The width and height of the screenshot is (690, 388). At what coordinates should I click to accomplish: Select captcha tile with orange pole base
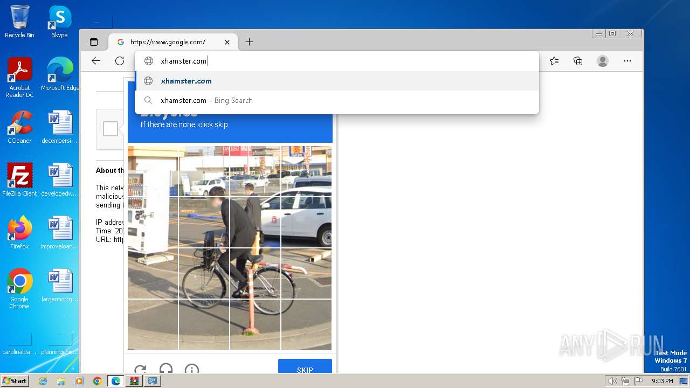[x=255, y=324]
